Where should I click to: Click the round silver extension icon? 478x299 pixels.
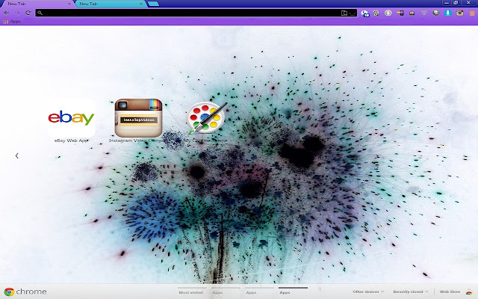point(388,13)
